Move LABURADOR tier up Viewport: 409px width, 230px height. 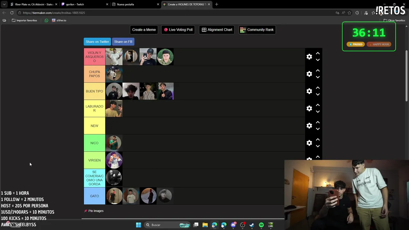318,105
